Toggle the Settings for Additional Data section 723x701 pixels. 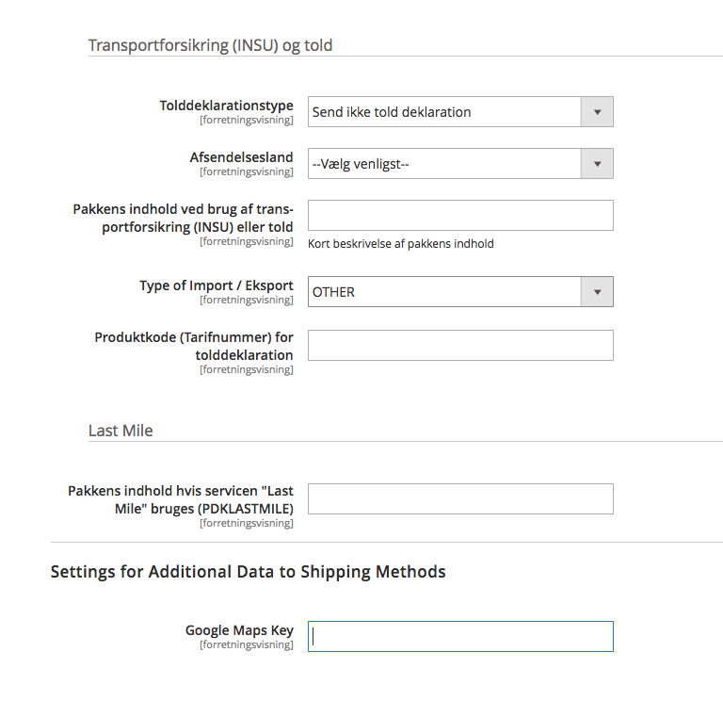[x=248, y=572]
